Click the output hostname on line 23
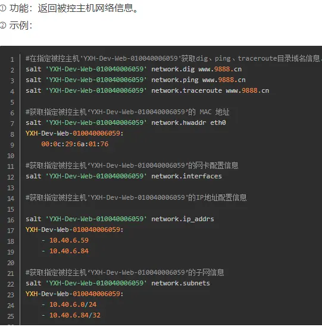 (74, 294)
